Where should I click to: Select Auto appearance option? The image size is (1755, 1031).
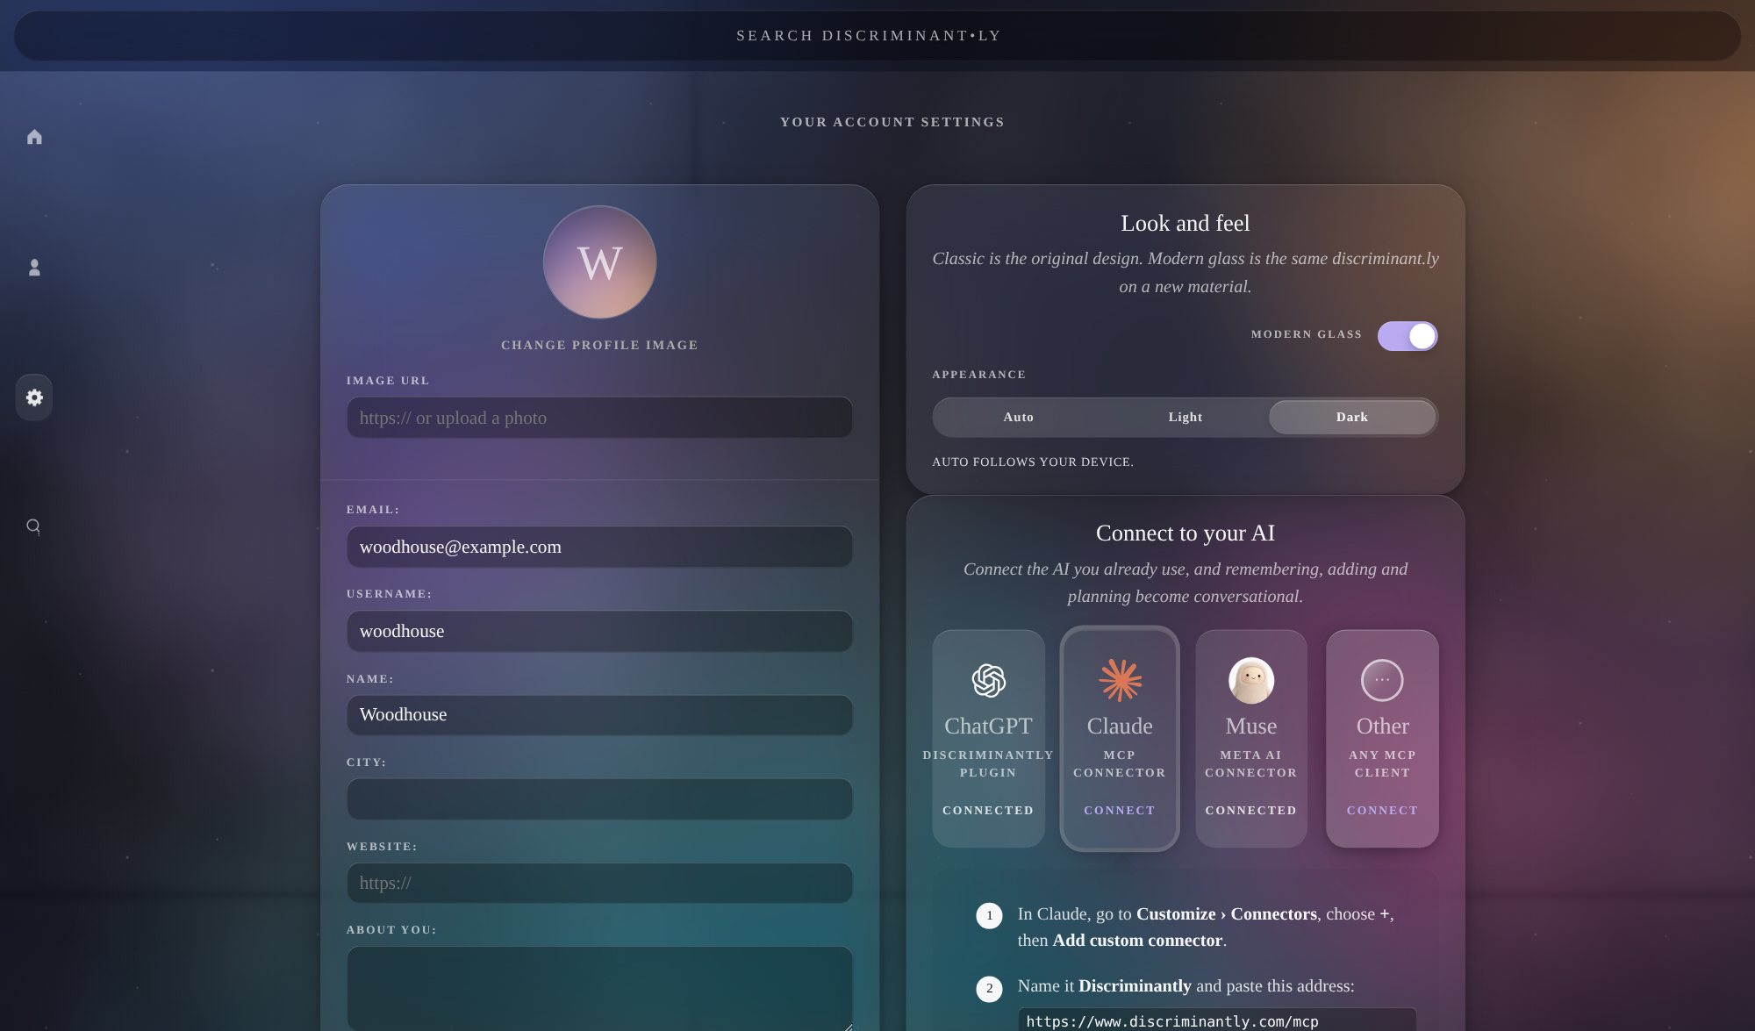[x=1018, y=417]
